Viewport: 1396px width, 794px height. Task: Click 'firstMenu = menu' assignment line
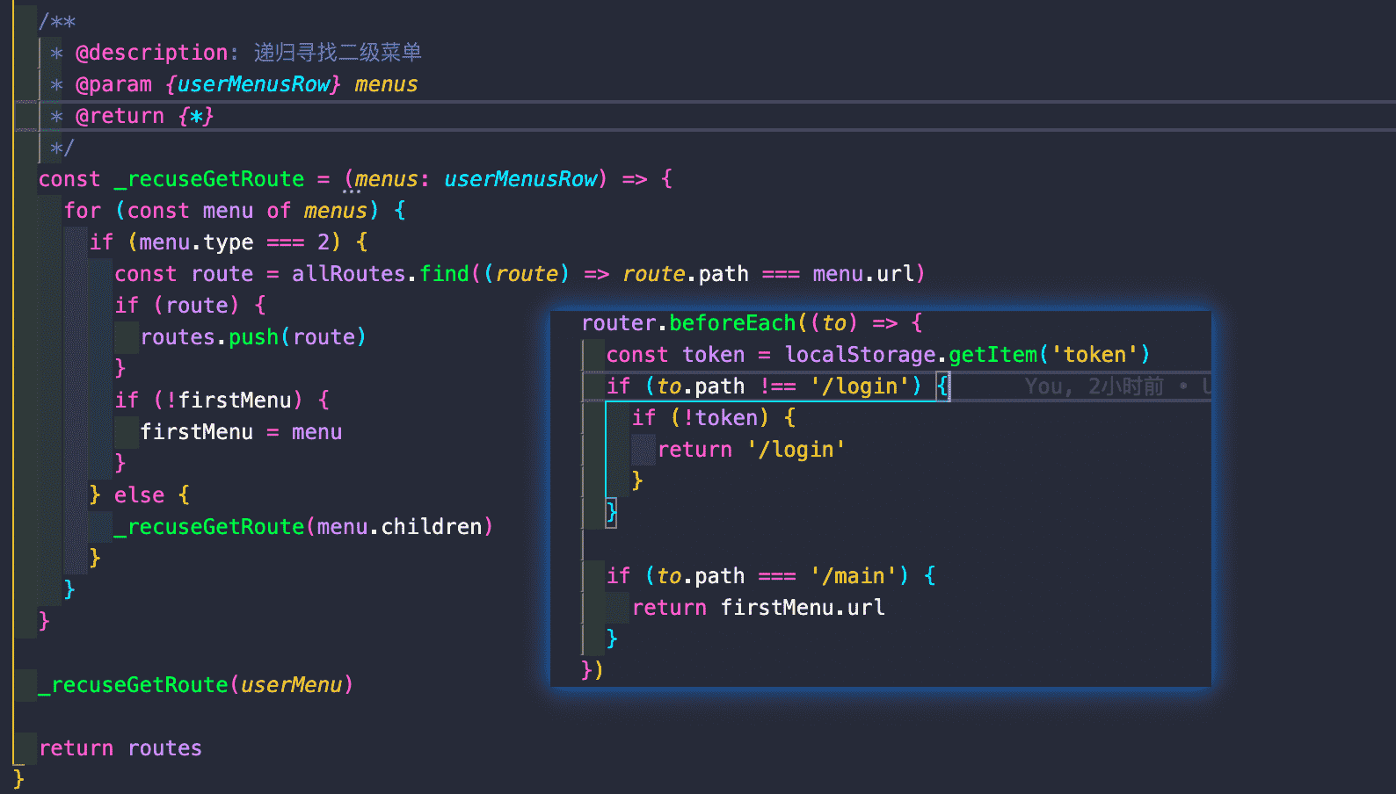pos(241,432)
